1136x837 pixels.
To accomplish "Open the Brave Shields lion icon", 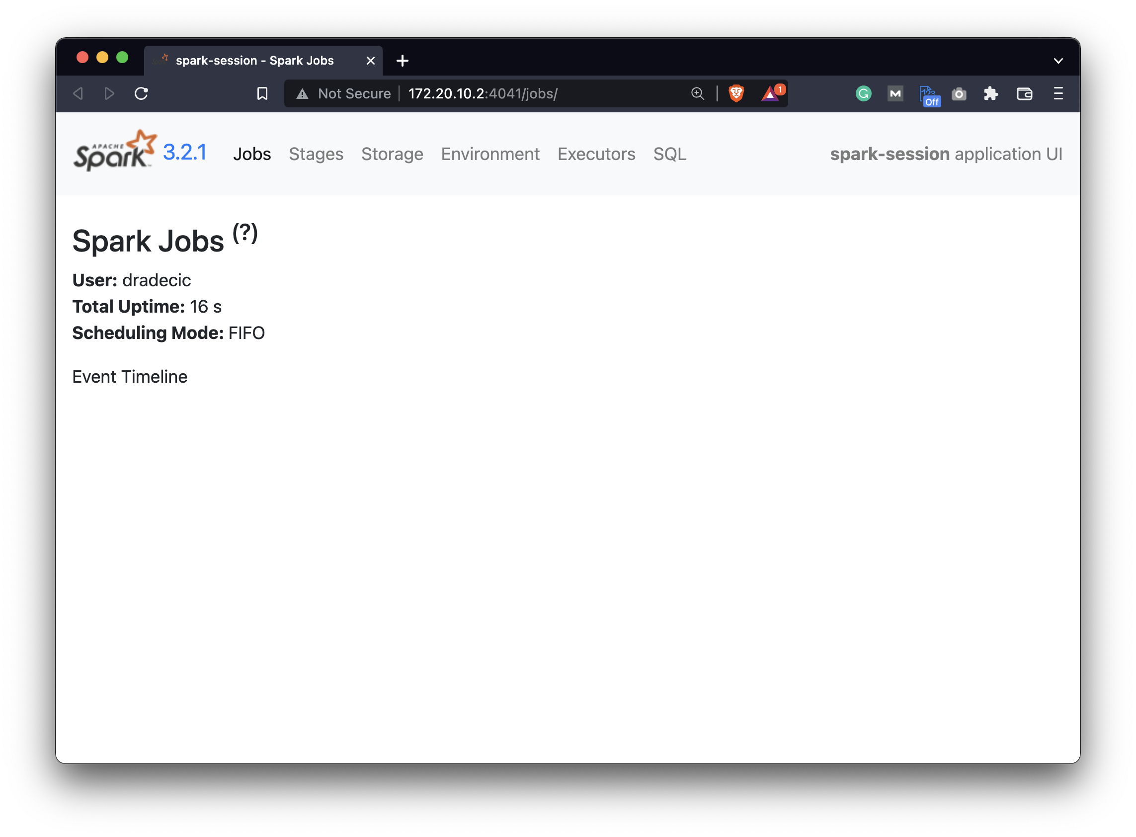I will coord(735,94).
